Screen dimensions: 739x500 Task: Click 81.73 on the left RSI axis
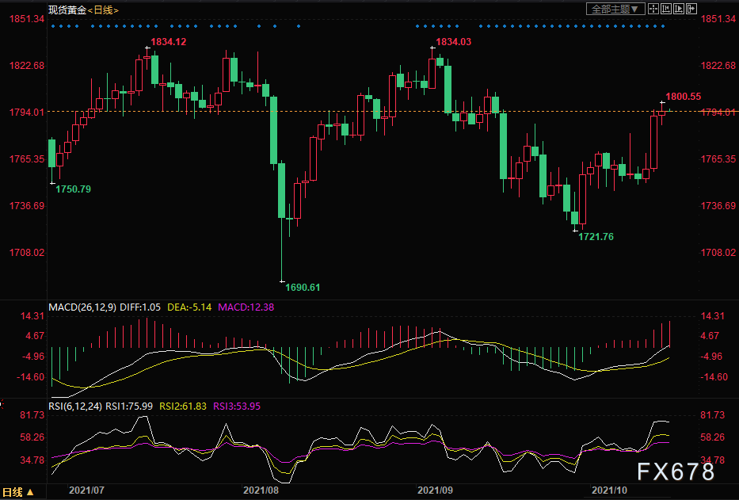(32, 415)
